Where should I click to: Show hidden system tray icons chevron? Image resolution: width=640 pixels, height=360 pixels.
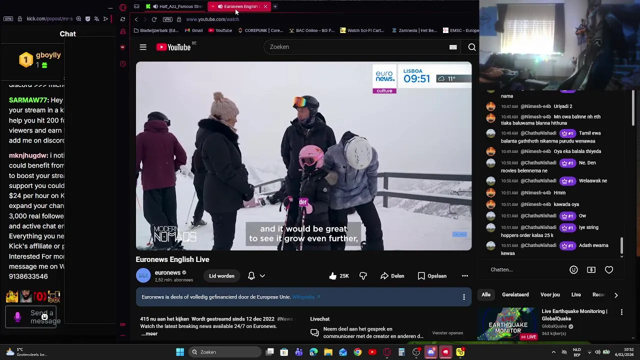[x=553, y=352]
